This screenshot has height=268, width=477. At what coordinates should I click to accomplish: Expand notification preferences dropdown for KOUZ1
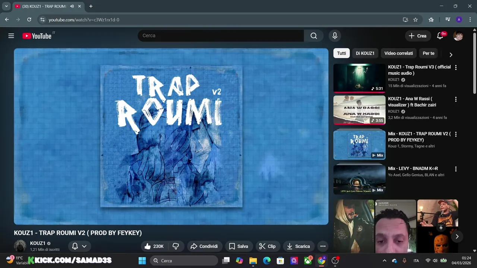click(84, 246)
